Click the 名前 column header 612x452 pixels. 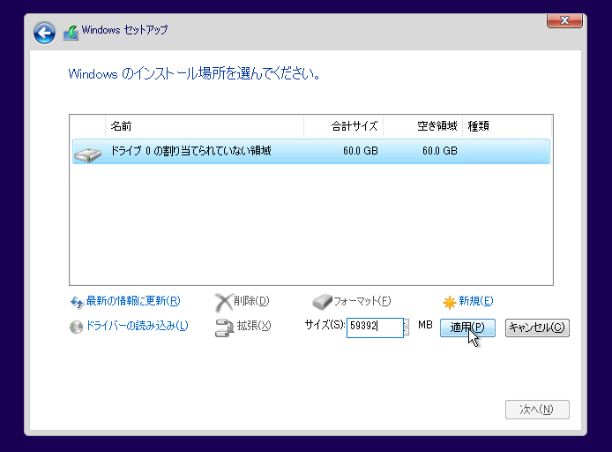coord(204,126)
